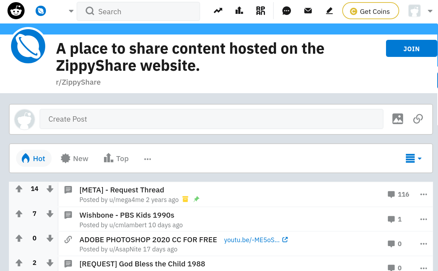Upvote the Wishbone PBS Kids post
438x271 pixels.
[x=19, y=214]
